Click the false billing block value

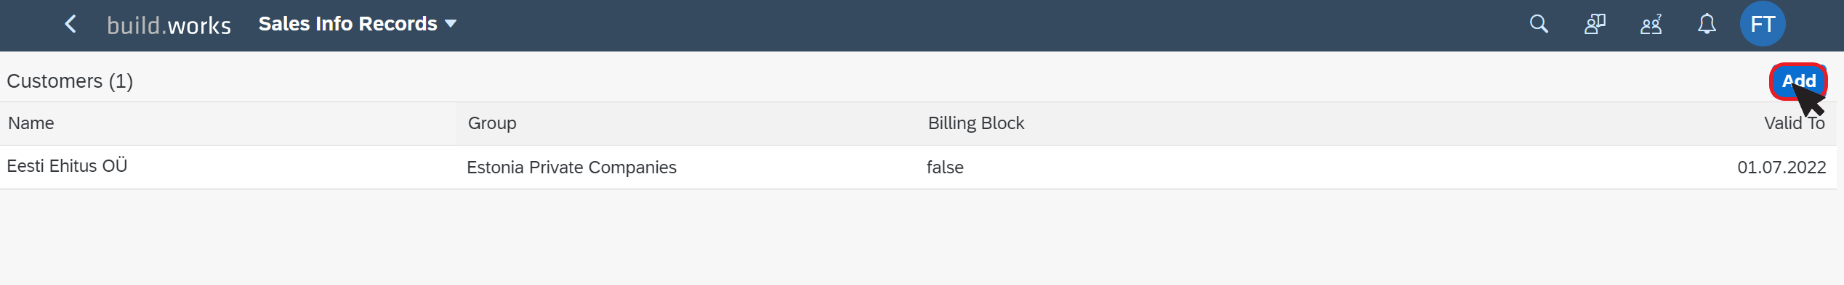pyautogui.click(x=945, y=168)
